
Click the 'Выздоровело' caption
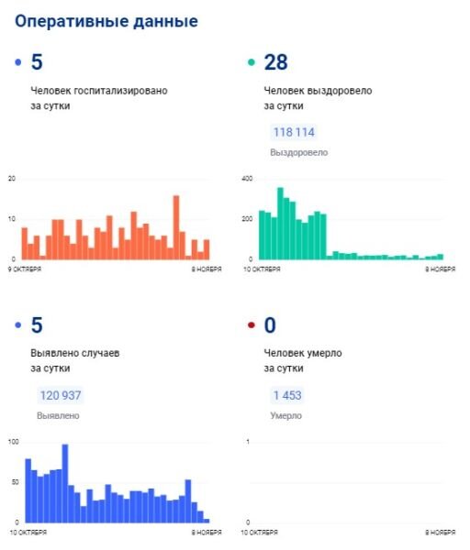point(299,152)
